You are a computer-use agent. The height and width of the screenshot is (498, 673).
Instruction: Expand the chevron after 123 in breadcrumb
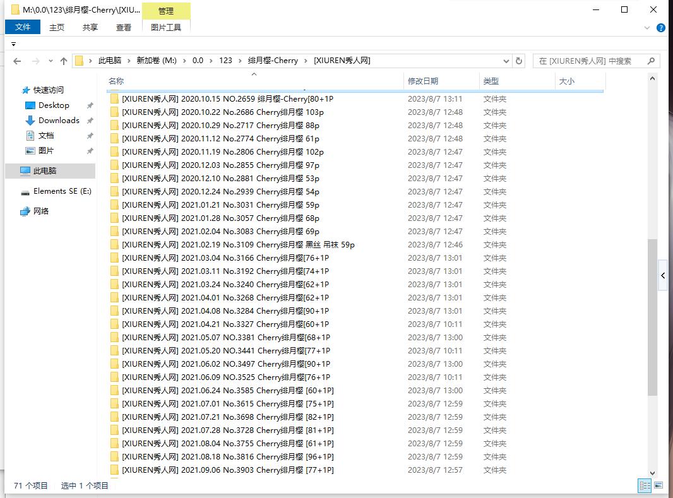(x=239, y=61)
